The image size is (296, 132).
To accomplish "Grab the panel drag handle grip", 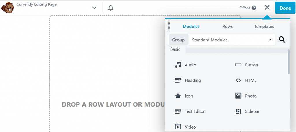I will 169,25.
